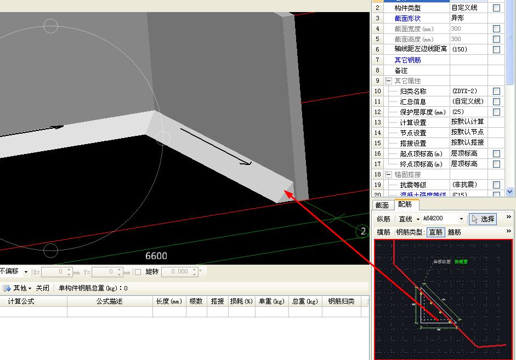
Task: Select 直筋 as the rebar type
Action: 436,232
